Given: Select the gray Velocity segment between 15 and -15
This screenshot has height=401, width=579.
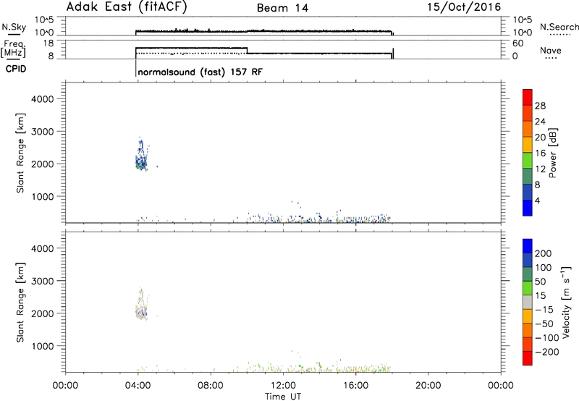Looking at the screenshot, I should (x=528, y=302).
